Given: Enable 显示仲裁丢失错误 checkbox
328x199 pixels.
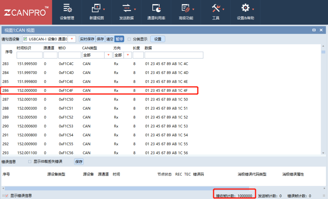Looking at the screenshot, I should click(30, 162).
